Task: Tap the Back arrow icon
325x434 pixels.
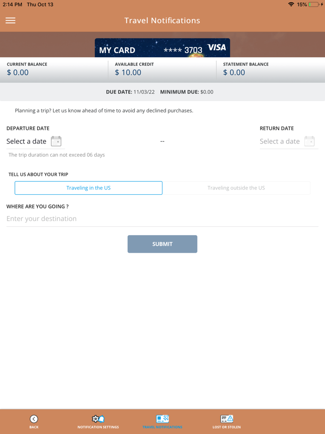Action: (34, 419)
